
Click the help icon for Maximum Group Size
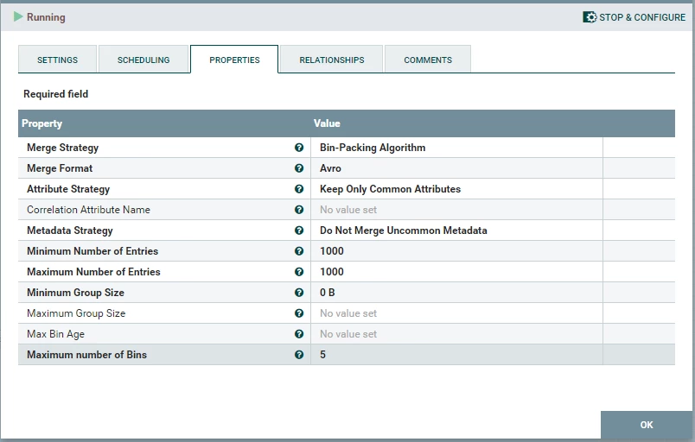coord(299,313)
